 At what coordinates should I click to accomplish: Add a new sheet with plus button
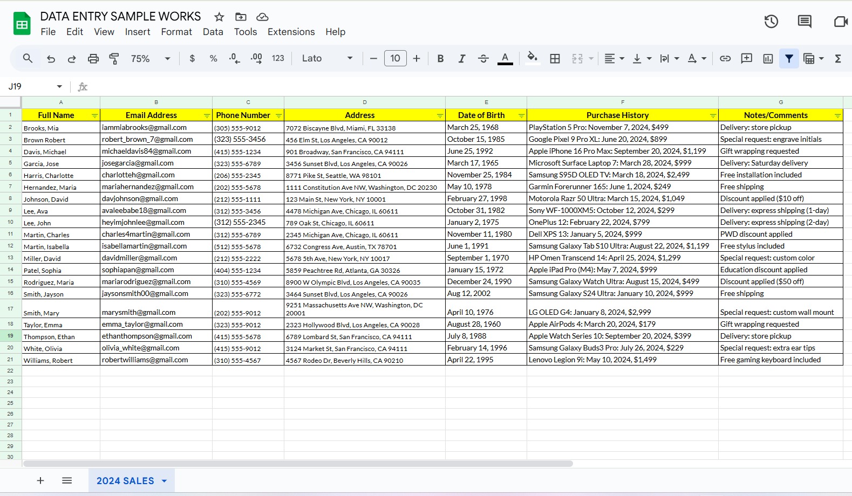point(40,480)
